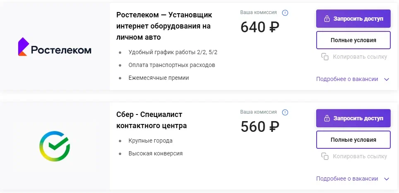
Task: Expand Ростелеком vacancy details chevron
Action: pyautogui.click(x=387, y=79)
